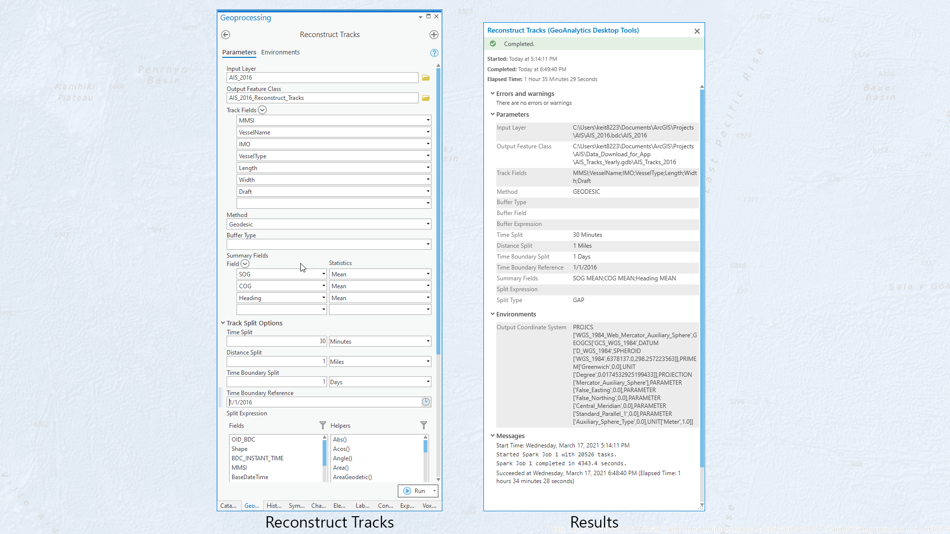This screenshot has width=950, height=534.
Task: Open the Run button dropdown arrow
Action: (x=434, y=491)
